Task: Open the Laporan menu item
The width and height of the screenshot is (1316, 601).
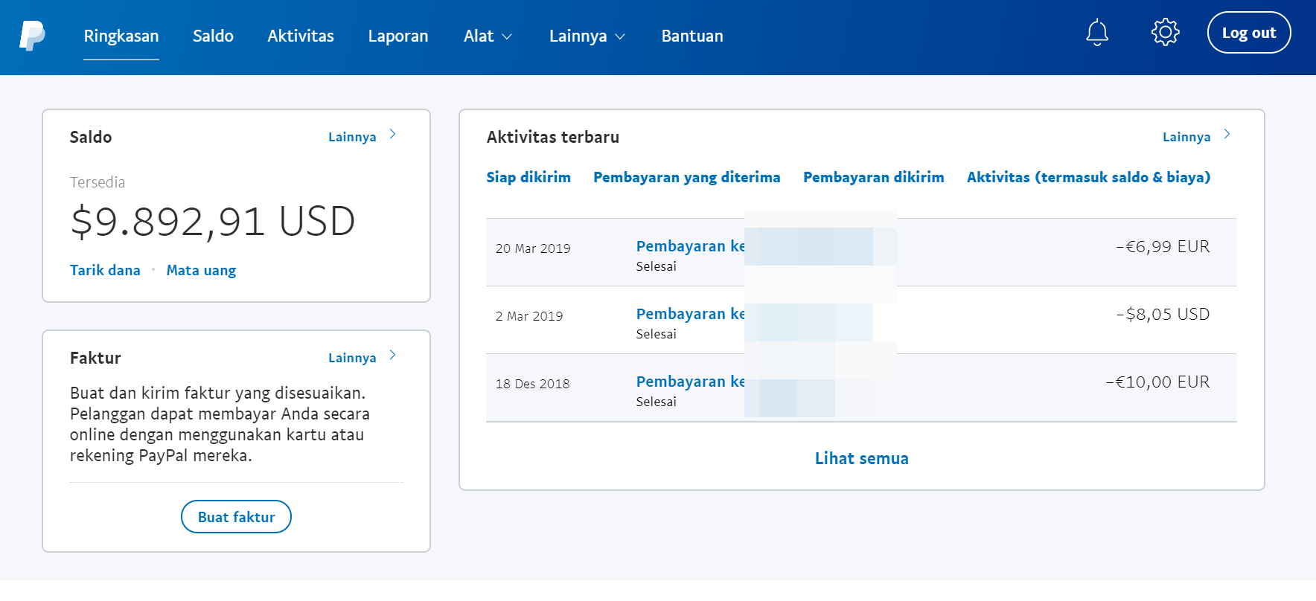Action: pos(398,36)
